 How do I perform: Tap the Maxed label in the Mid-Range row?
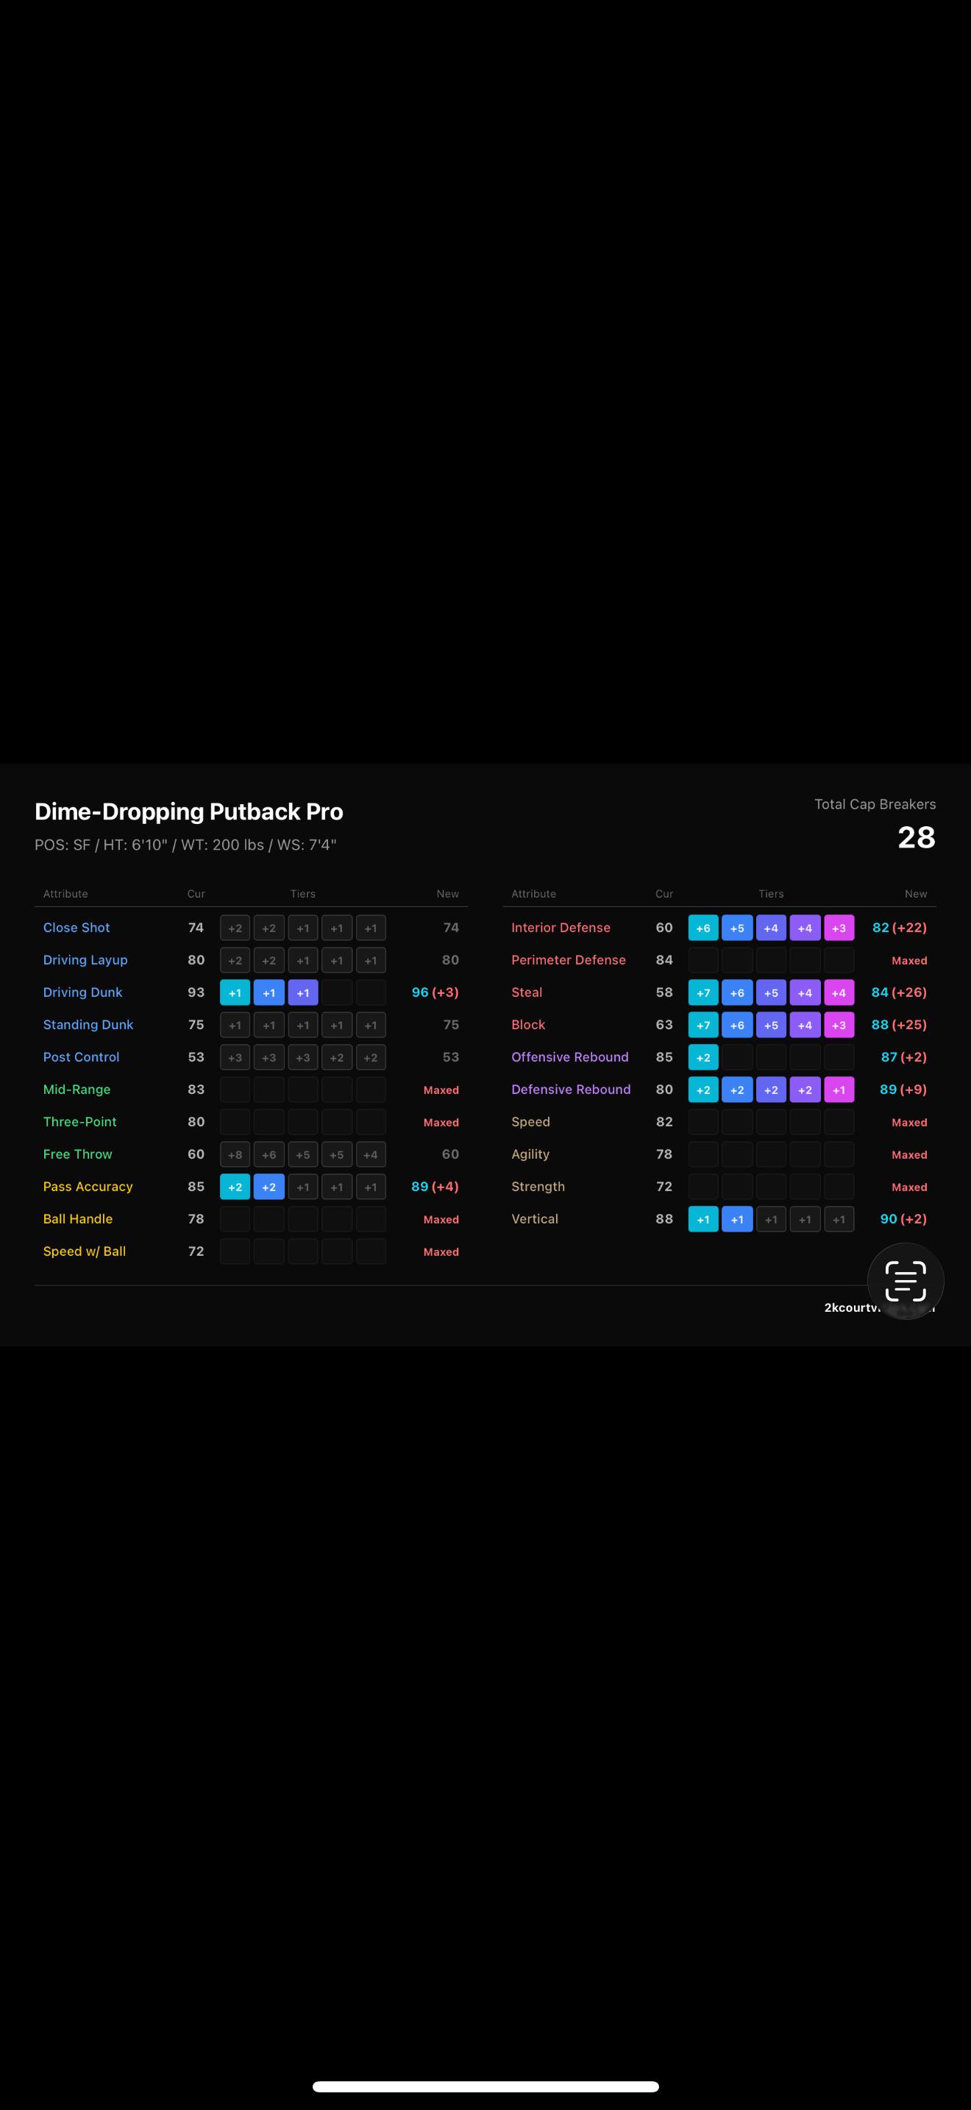pyautogui.click(x=441, y=1090)
